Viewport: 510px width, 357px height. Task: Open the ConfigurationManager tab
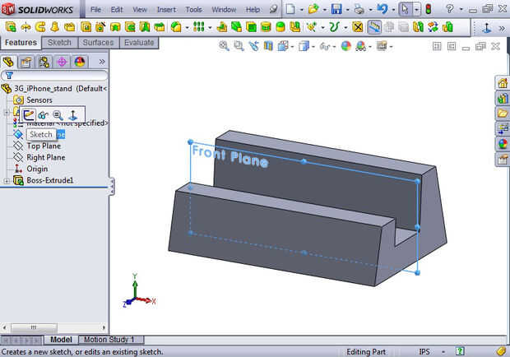pos(44,62)
